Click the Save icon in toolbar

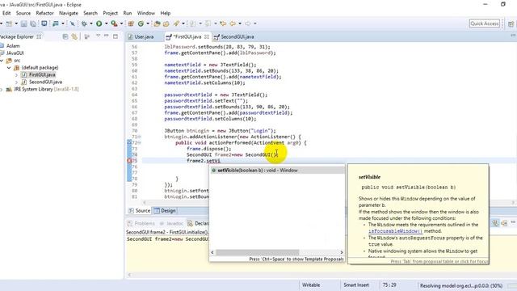point(23,23)
